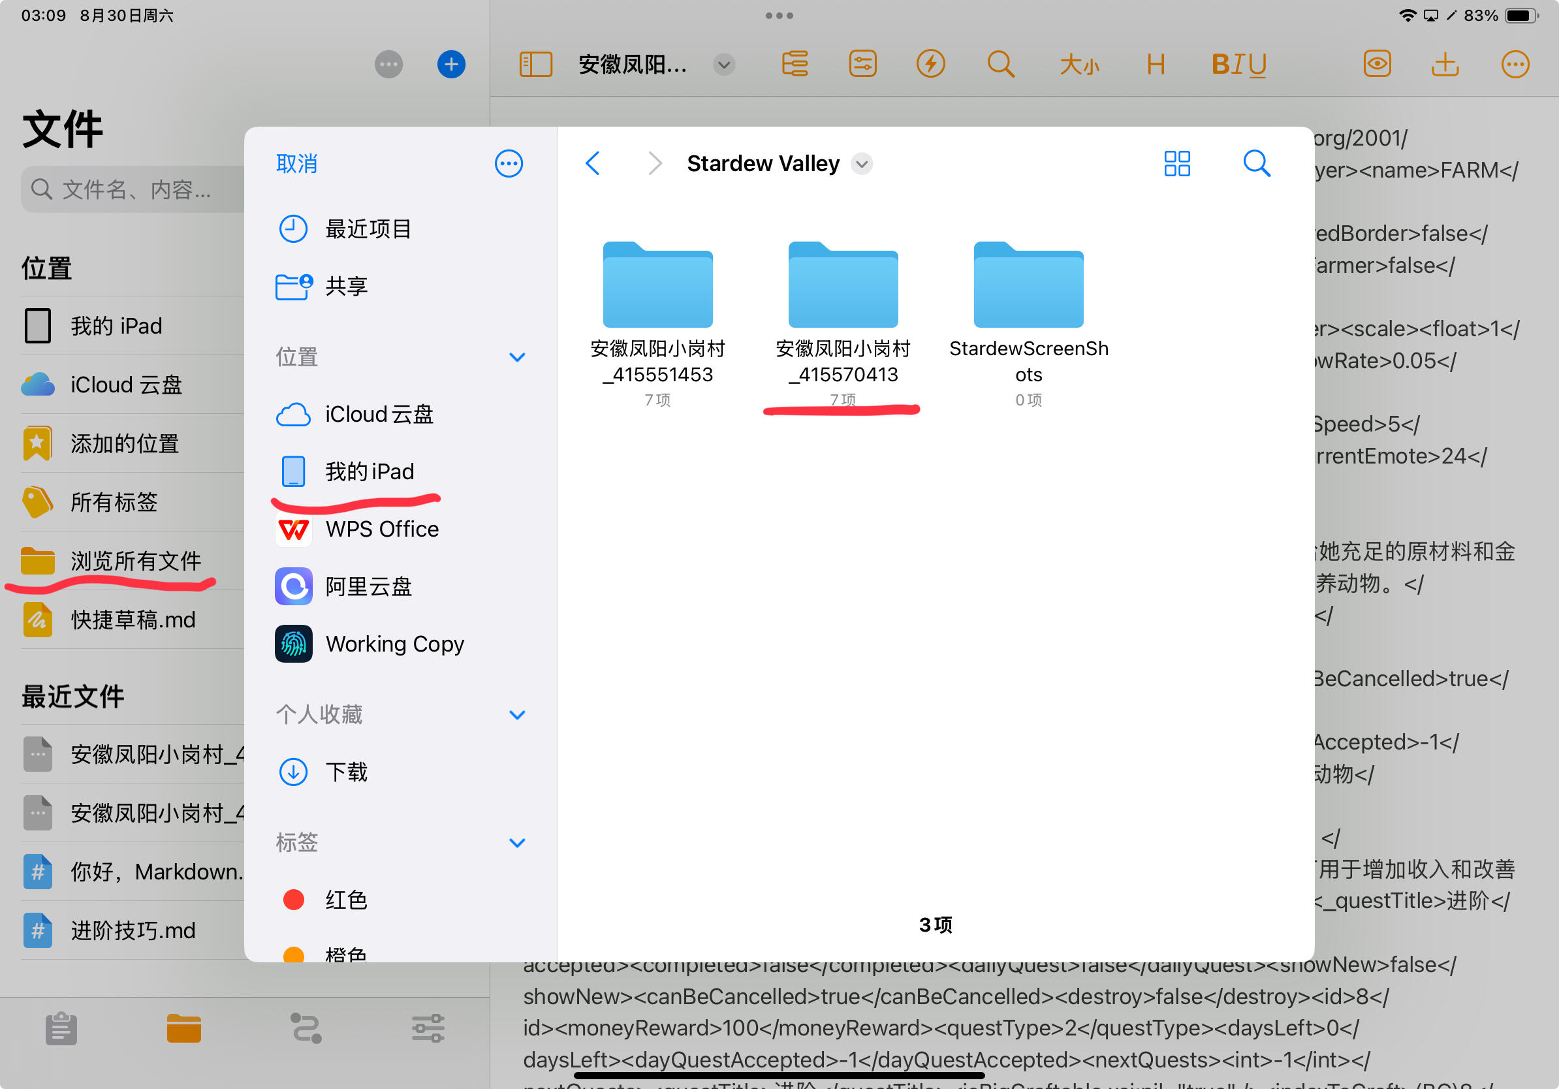Tap the screen mirroring icon in status bar

pos(1430,16)
